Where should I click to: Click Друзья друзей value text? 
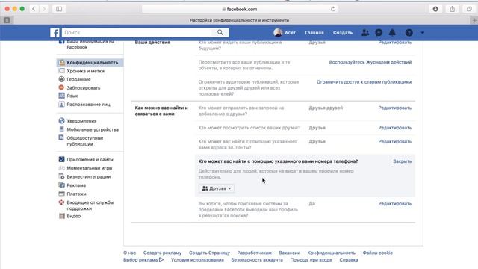(326, 108)
